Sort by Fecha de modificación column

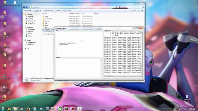(x=75, y=14)
